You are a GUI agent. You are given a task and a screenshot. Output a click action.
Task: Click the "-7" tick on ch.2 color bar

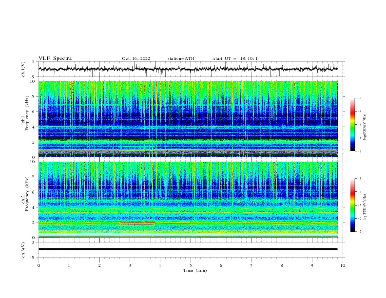click(359, 231)
